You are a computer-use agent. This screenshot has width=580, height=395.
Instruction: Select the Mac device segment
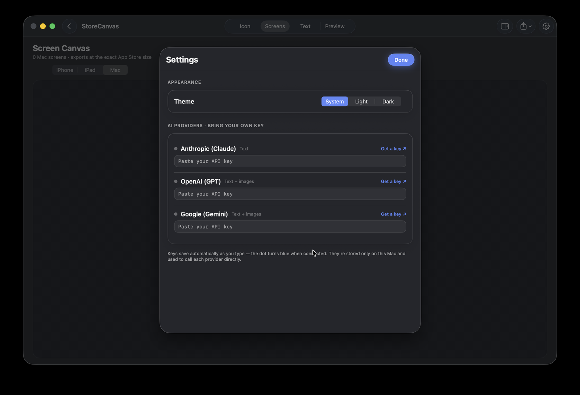[115, 70]
